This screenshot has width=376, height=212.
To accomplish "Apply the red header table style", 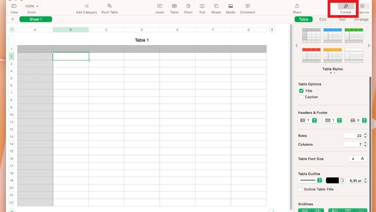I will pyautogui.click(x=311, y=55).
